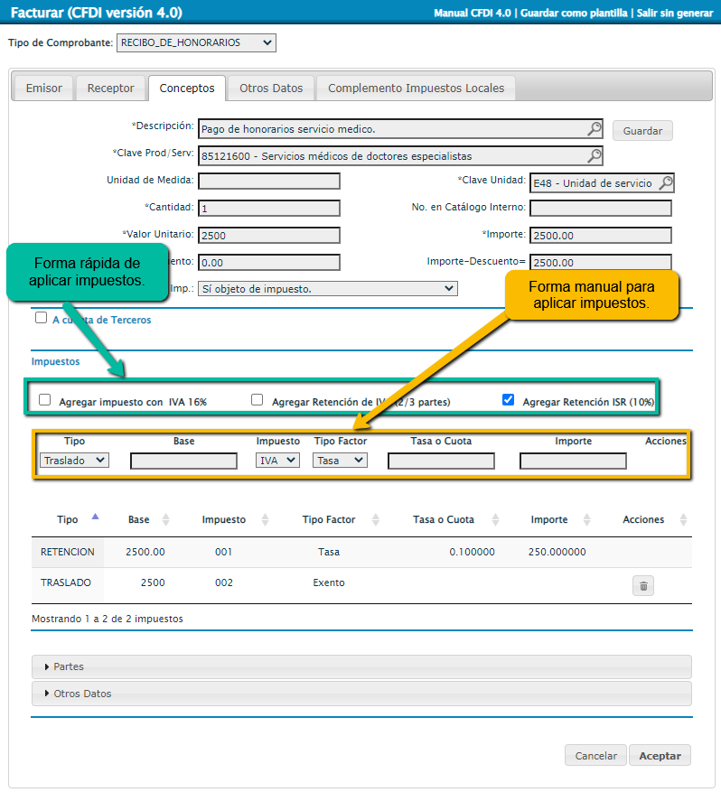Click the Aceptar button
721x792 pixels.
tap(660, 756)
